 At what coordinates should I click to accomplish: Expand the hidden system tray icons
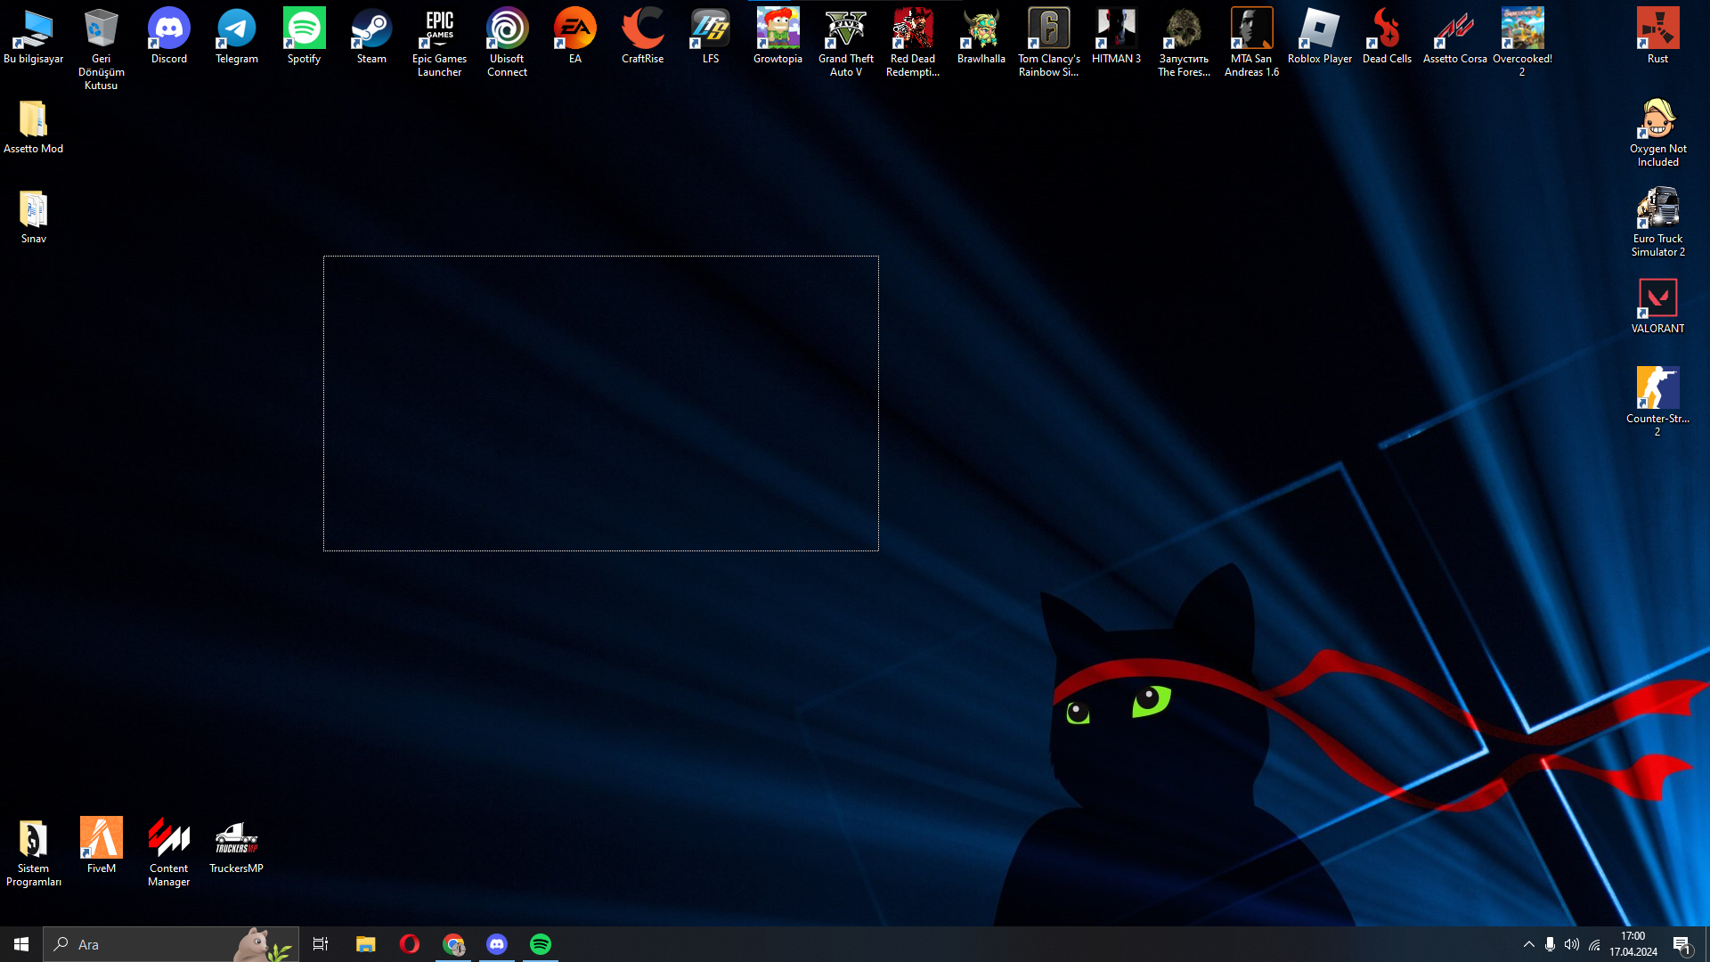pos(1529,944)
